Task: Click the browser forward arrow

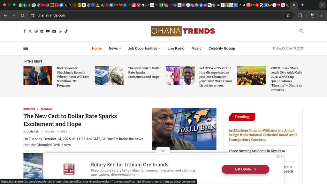Action: click(14, 15)
